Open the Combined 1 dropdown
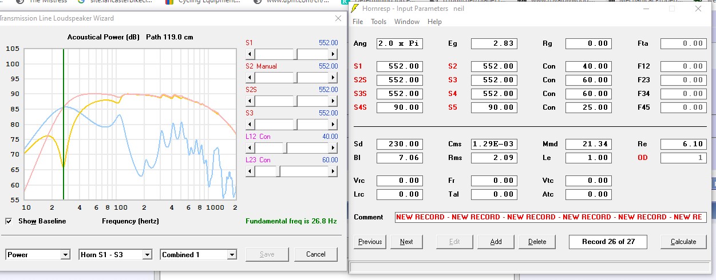The height and width of the screenshot is (280, 716). pyautogui.click(x=199, y=254)
